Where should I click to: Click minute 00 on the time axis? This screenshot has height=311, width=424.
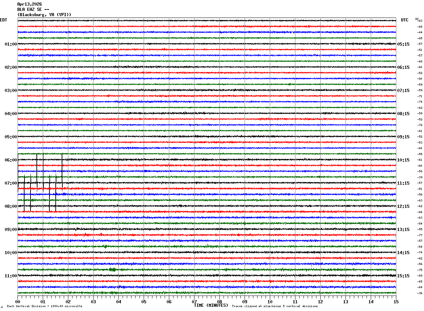pos(18,302)
